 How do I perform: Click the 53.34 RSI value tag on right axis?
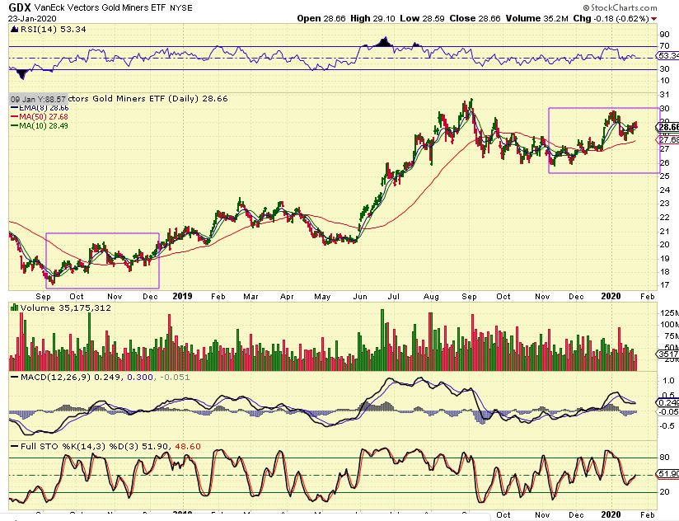pyautogui.click(x=667, y=56)
